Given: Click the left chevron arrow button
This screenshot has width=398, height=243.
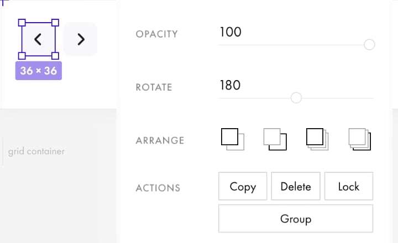Looking at the screenshot, I should (38, 39).
